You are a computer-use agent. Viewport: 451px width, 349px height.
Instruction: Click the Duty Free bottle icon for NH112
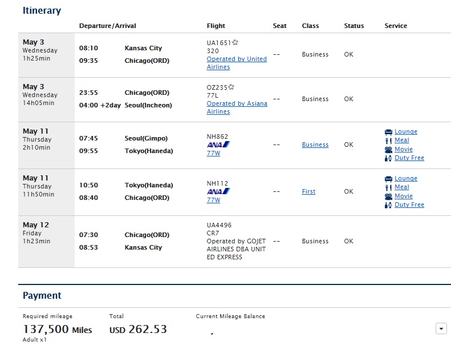(388, 205)
